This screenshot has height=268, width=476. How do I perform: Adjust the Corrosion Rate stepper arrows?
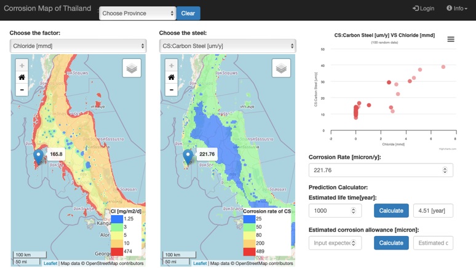pos(445,170)
